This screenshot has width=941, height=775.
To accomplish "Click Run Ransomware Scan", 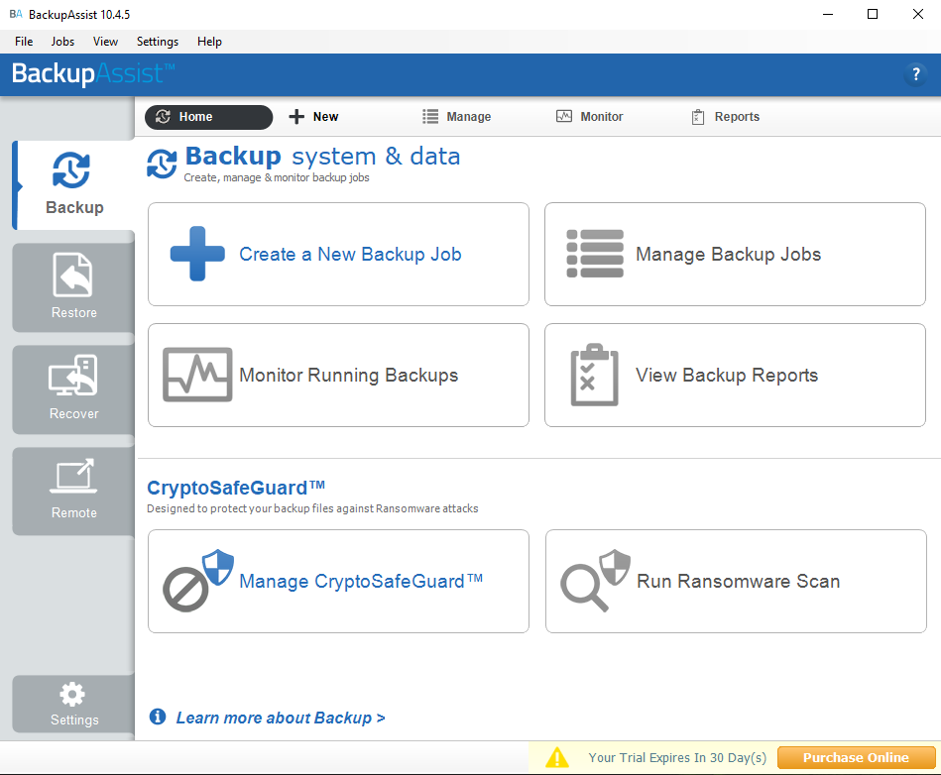I will pos(736,581).
